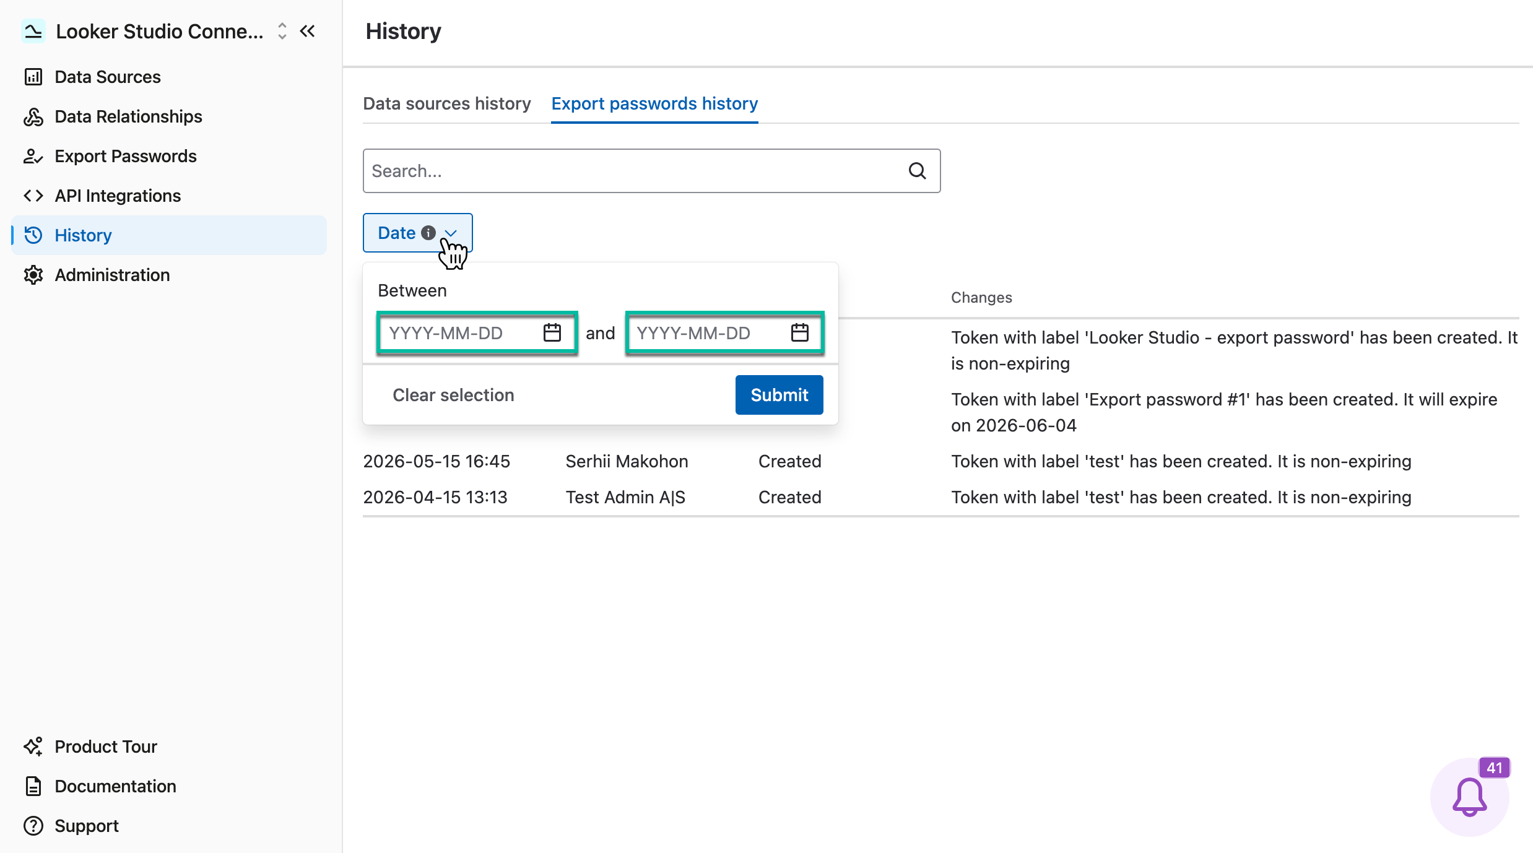This screenshot has width=1533, height=853.
Task: Open notifications bell with 41 badge
Action: click(x=1470, y=797)
